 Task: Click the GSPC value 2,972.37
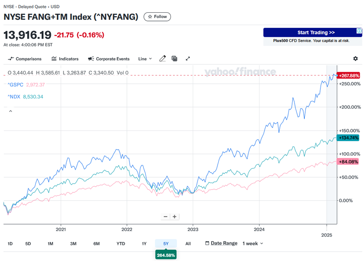click(35, 85)
